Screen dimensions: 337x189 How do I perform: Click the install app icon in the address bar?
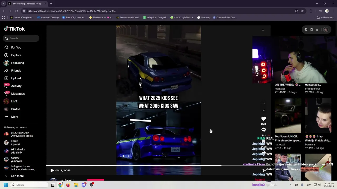296,11
